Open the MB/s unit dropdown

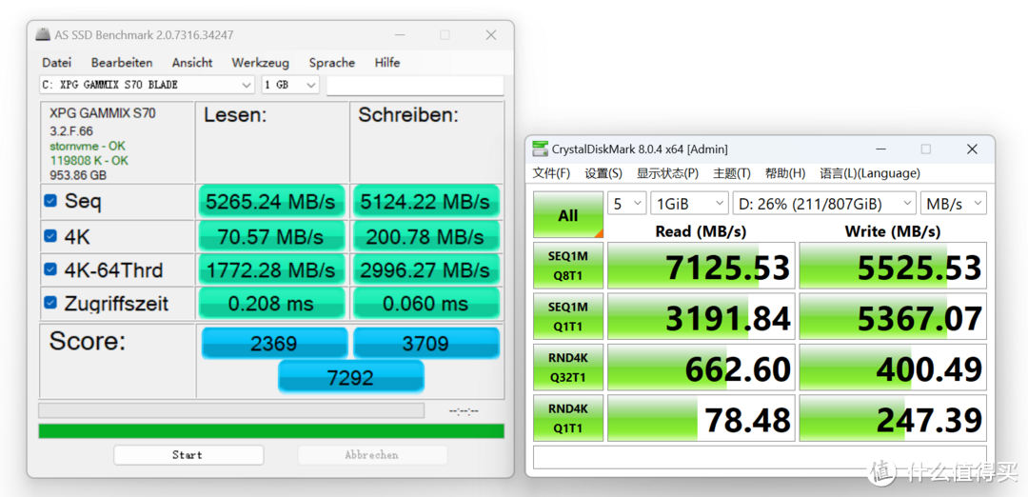click(953, 203)
